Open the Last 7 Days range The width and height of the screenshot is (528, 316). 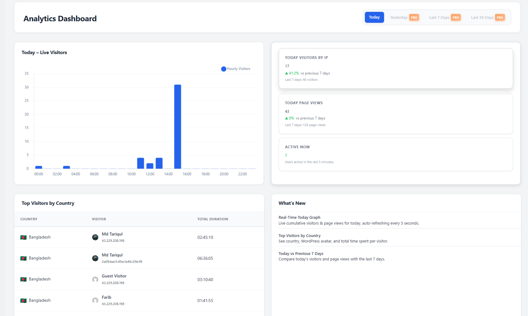click(439, 18)
